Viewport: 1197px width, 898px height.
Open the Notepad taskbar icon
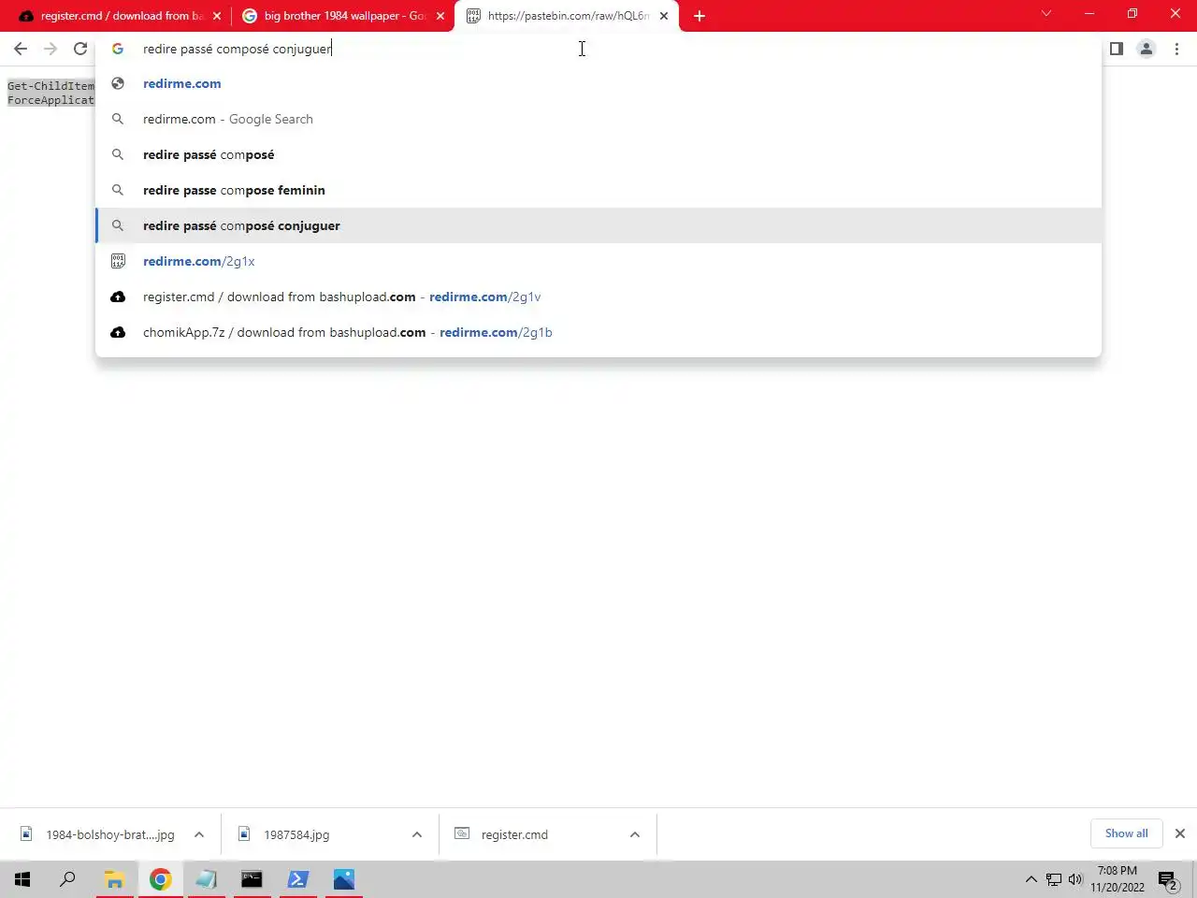(206, 879)
